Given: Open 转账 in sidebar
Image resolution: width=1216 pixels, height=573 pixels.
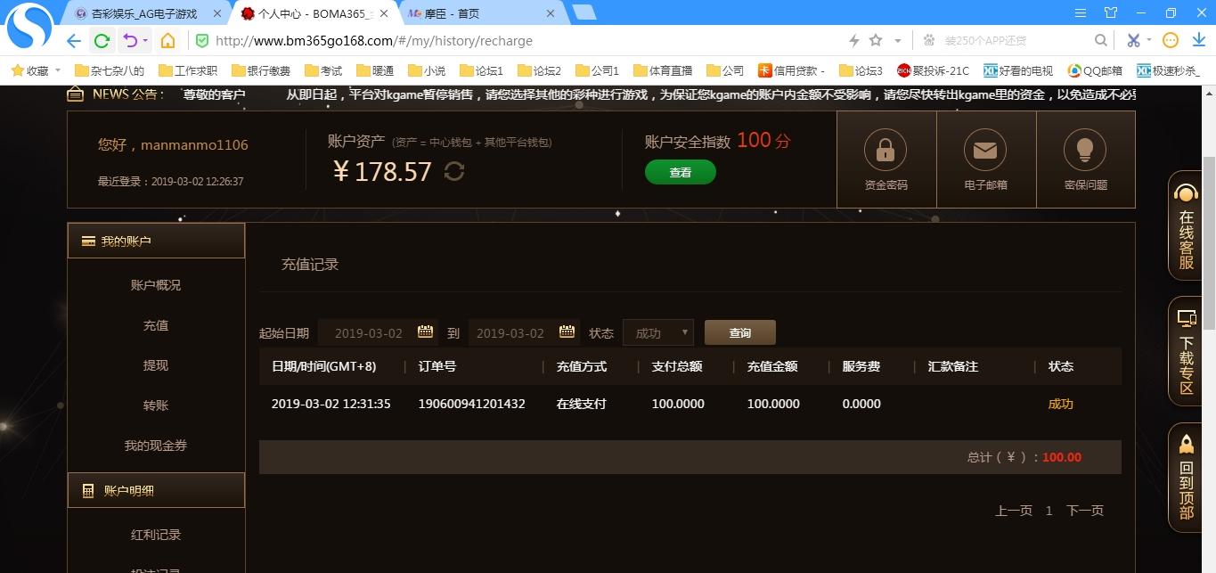Looking at the screenshot, I should click(156, 405).
